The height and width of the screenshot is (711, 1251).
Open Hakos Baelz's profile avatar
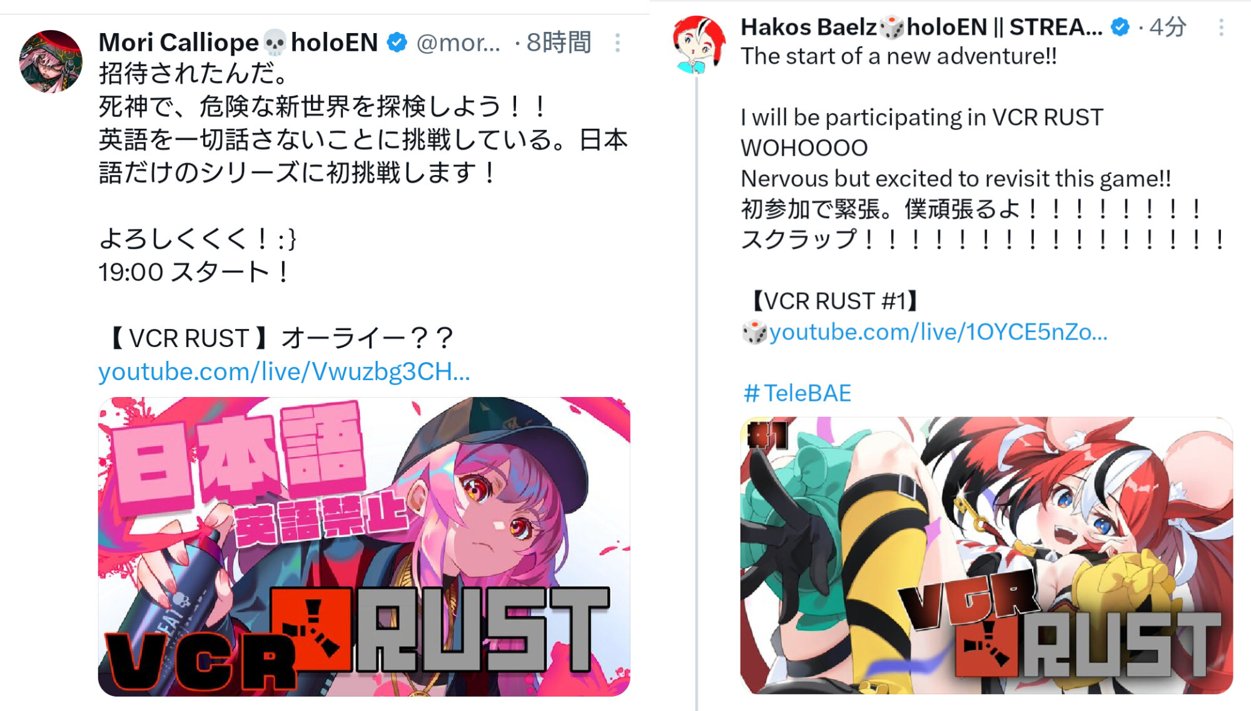point(699,44)
